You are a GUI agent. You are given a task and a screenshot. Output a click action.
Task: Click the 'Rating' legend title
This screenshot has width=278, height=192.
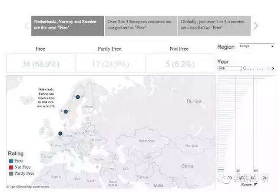point(16,153)
